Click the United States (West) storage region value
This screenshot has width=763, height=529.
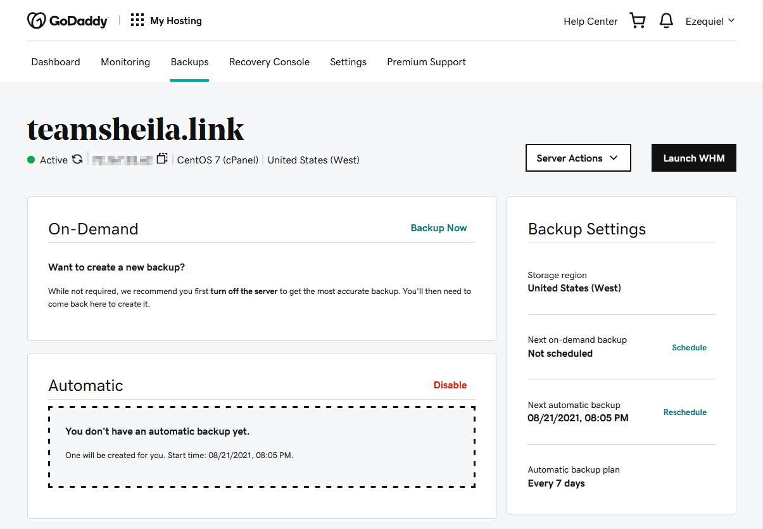coord(574,288)
